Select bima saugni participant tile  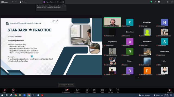click(130, 71)
